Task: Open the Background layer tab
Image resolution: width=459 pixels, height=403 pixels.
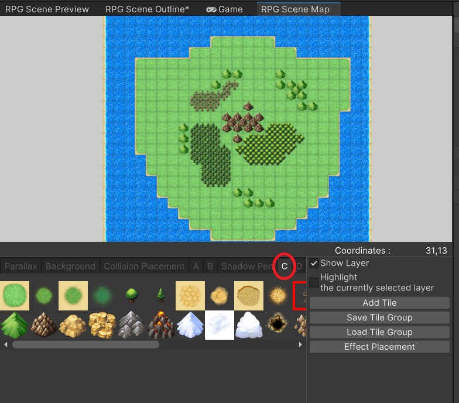Action: [70, 266]
